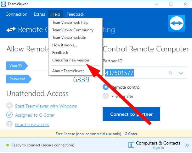The height and width of the screenshot is (153, 192).
Task: Add partner ID to favorites star
Action: click(x=170, y=73)
